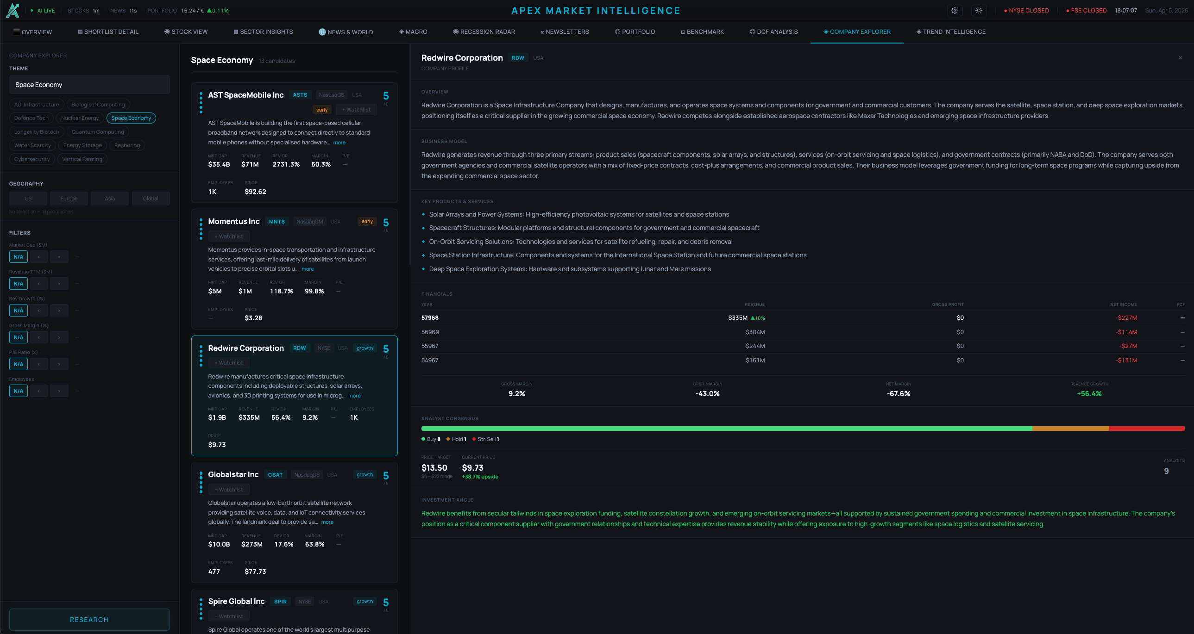The image size is (1194, 634).
Task: Click the Recession Radar target icon
Action: (x=456, y=31)
